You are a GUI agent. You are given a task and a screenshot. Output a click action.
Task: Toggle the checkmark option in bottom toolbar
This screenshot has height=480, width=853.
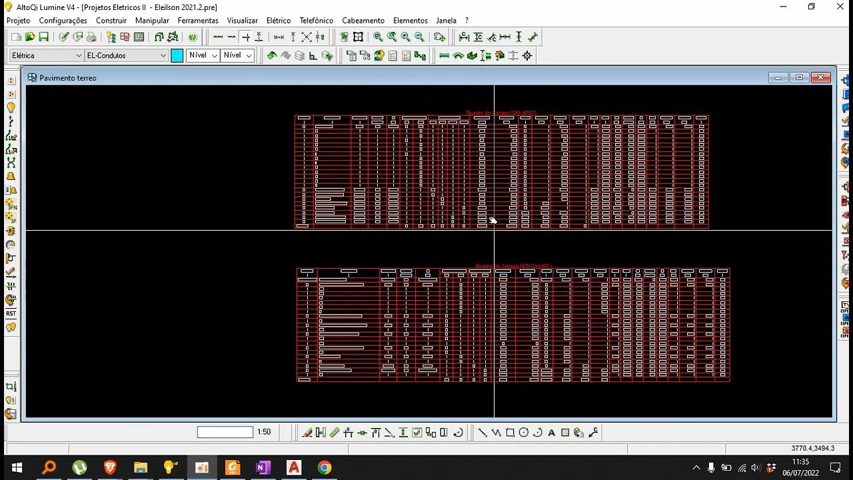417,432
